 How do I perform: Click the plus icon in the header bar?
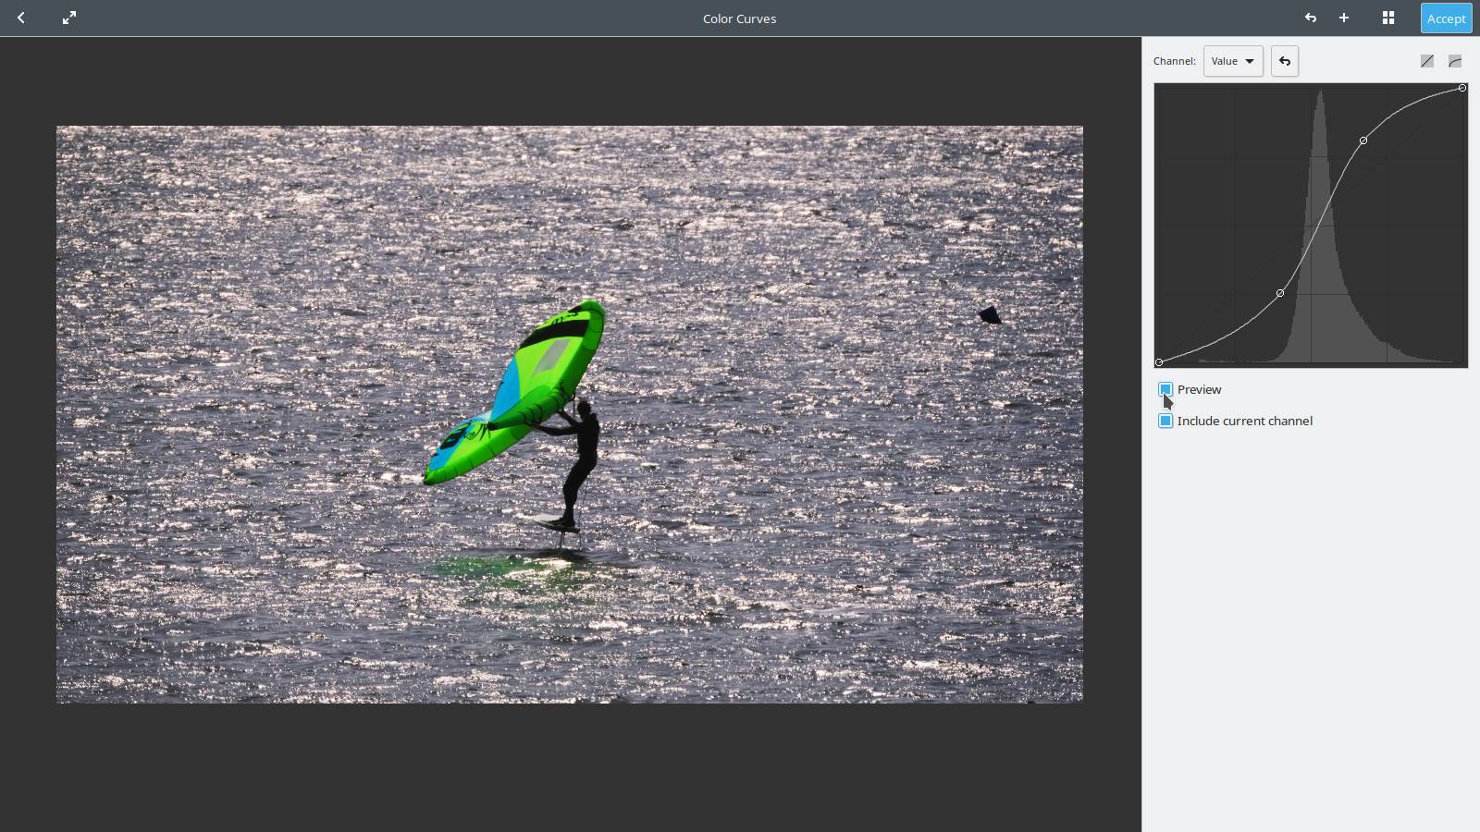point(1344,18)
